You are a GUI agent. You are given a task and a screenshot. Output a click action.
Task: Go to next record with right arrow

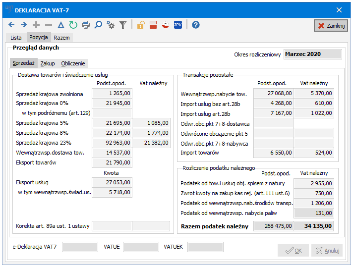(24, 25)
